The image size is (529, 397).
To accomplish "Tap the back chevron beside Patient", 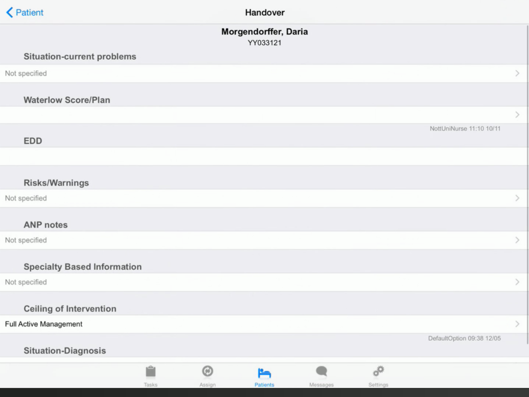I will click(x=10, y=13).
